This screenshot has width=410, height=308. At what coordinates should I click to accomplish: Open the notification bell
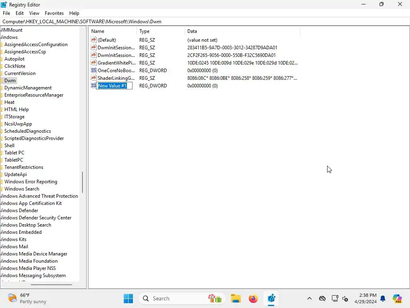pyautogui.click(x=383, y=298)
